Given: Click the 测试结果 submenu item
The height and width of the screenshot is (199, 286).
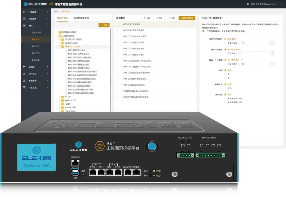Looking at the screenshot, I should [x=36, y=60].
